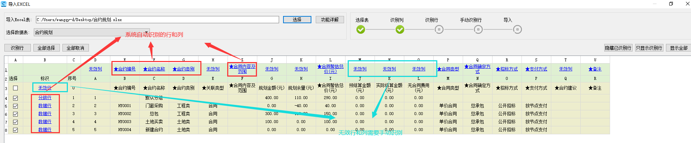The width and height of the screenshot is (691, 143).
Task: Open the ★合约类别 column link
Action: (183, 69)
